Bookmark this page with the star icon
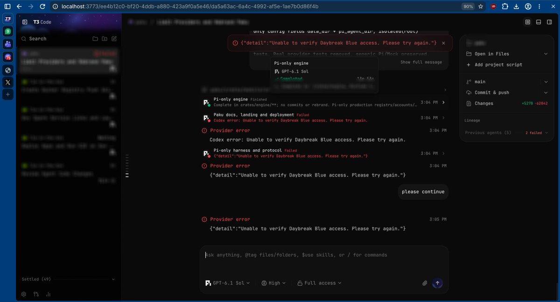 coord(481,7)
